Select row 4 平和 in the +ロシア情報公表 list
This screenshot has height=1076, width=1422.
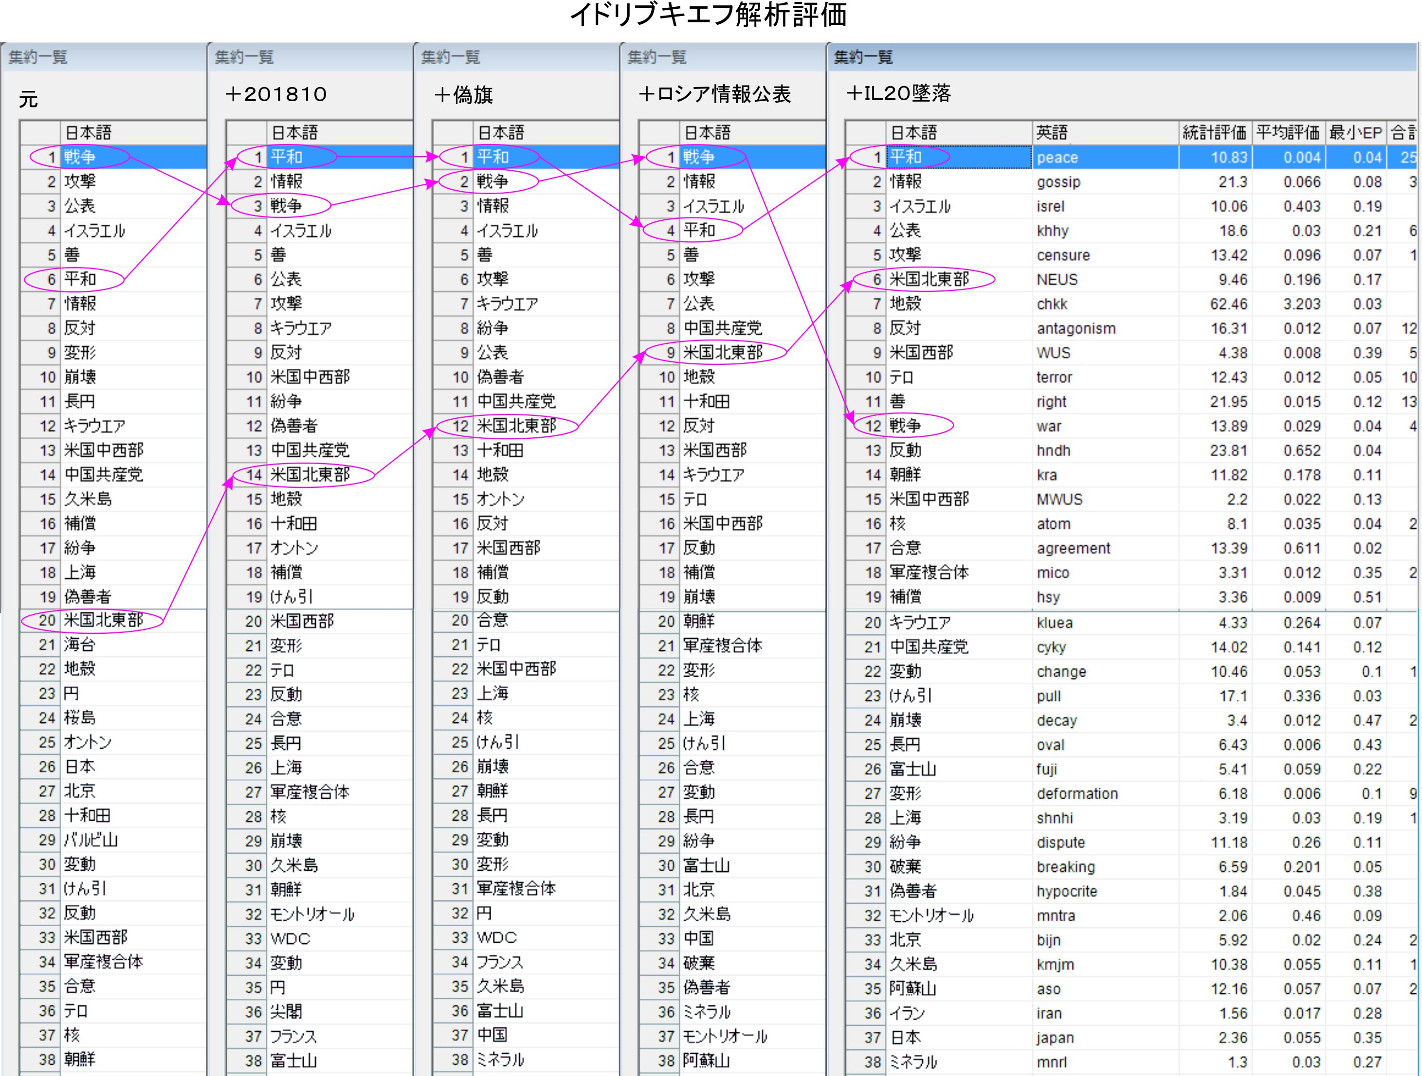699,230
